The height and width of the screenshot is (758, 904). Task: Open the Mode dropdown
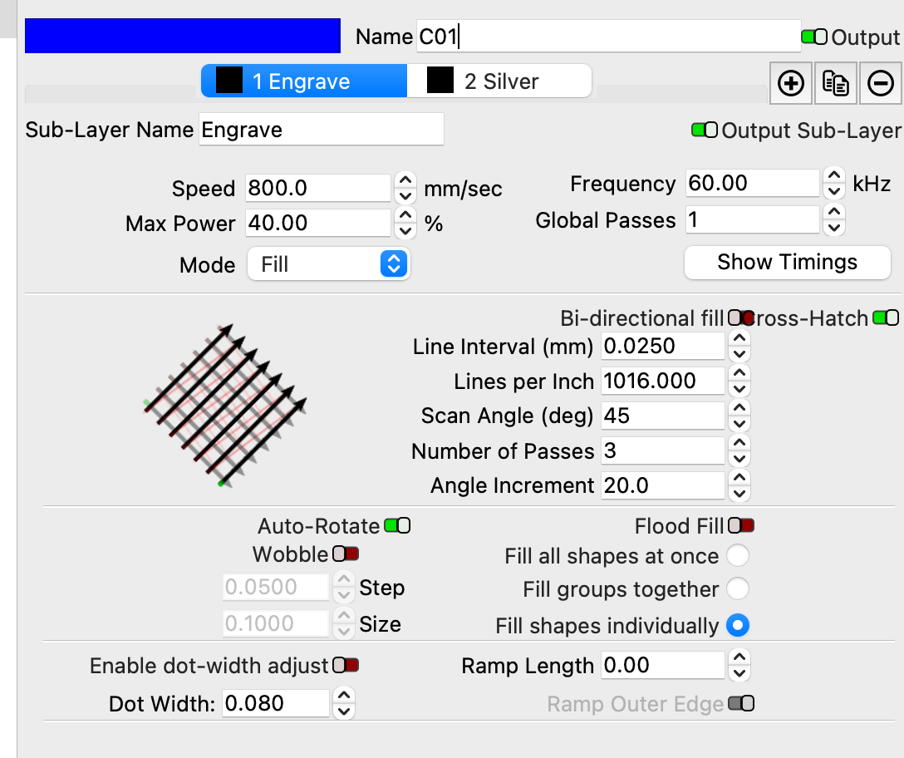click(329, 264)
